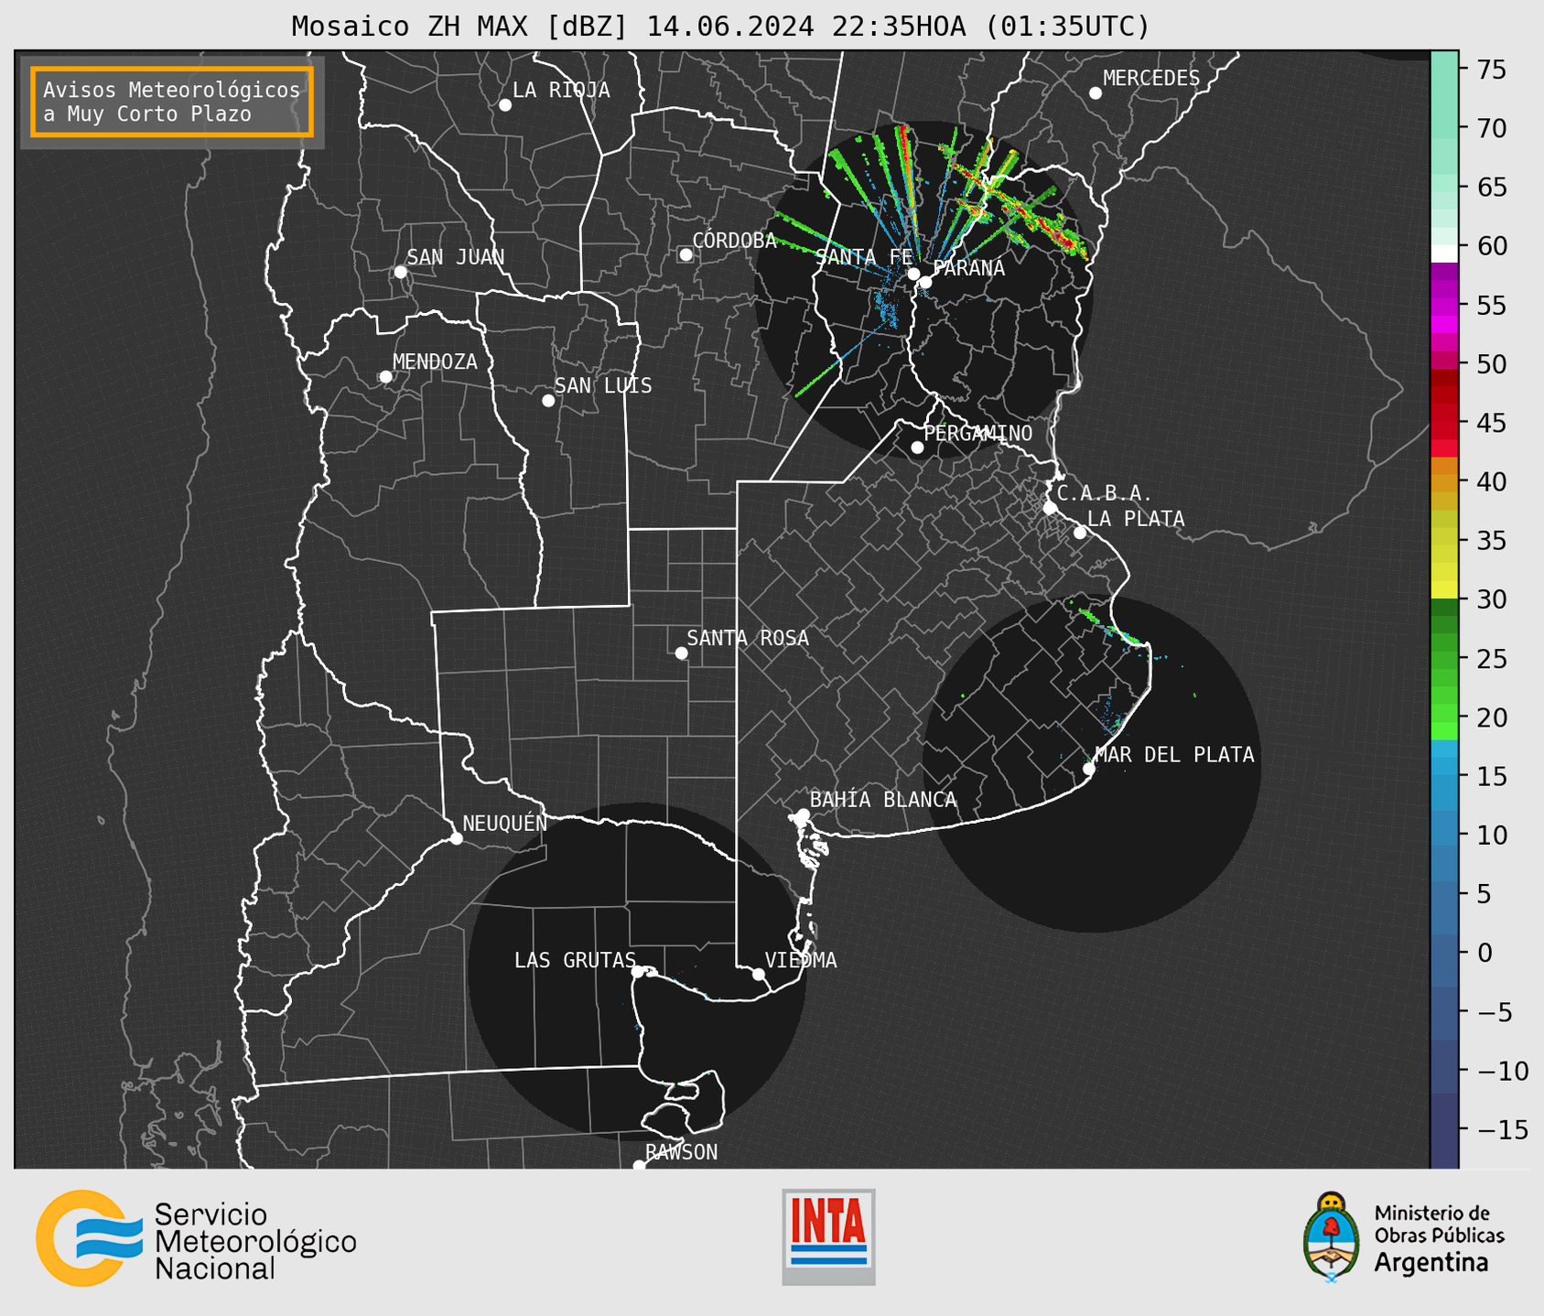Click the 60 dBZ white color on scale
1544x1316 pixels.
pos(1444,253)
